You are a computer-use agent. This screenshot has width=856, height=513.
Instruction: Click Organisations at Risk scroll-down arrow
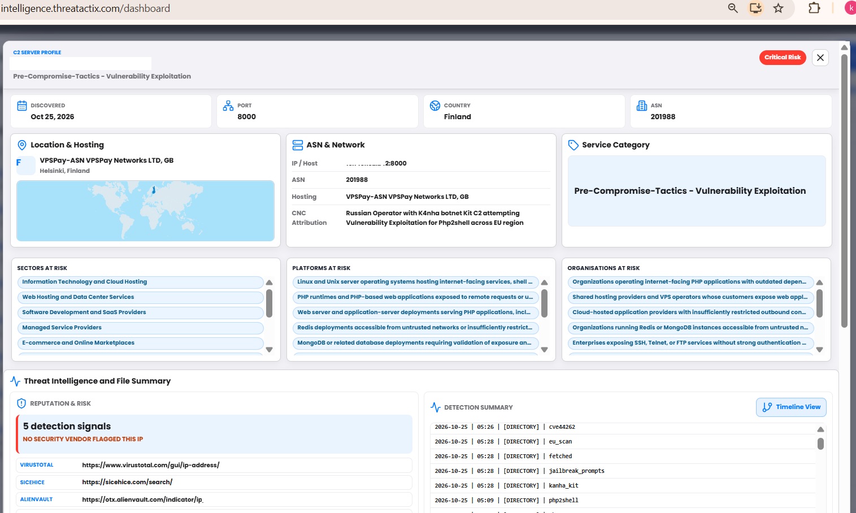point(820,350)
